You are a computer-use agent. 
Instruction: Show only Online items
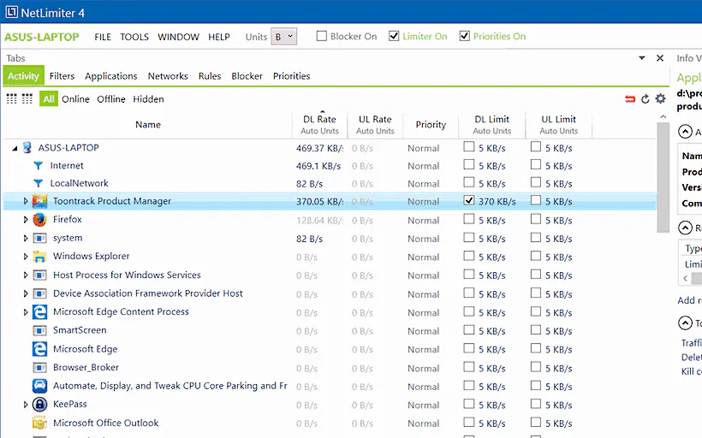tap(75, 99)
